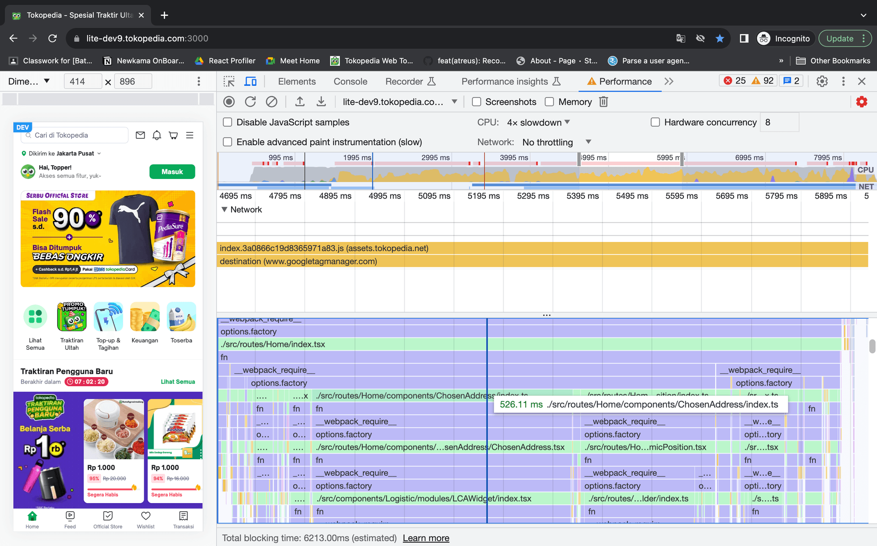The height and width of the screenshot is (546, 877).
Task: Open the 2 issues badge
Action: 791,81
